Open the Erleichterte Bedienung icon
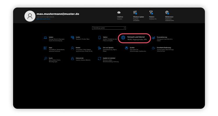The image size is (218, 116). pos(153,48)
